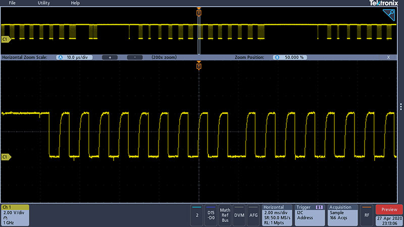This screenshot has width=404, height=227.
Task: Select the trigger T marker in overview
Action: tap(199, 13)
